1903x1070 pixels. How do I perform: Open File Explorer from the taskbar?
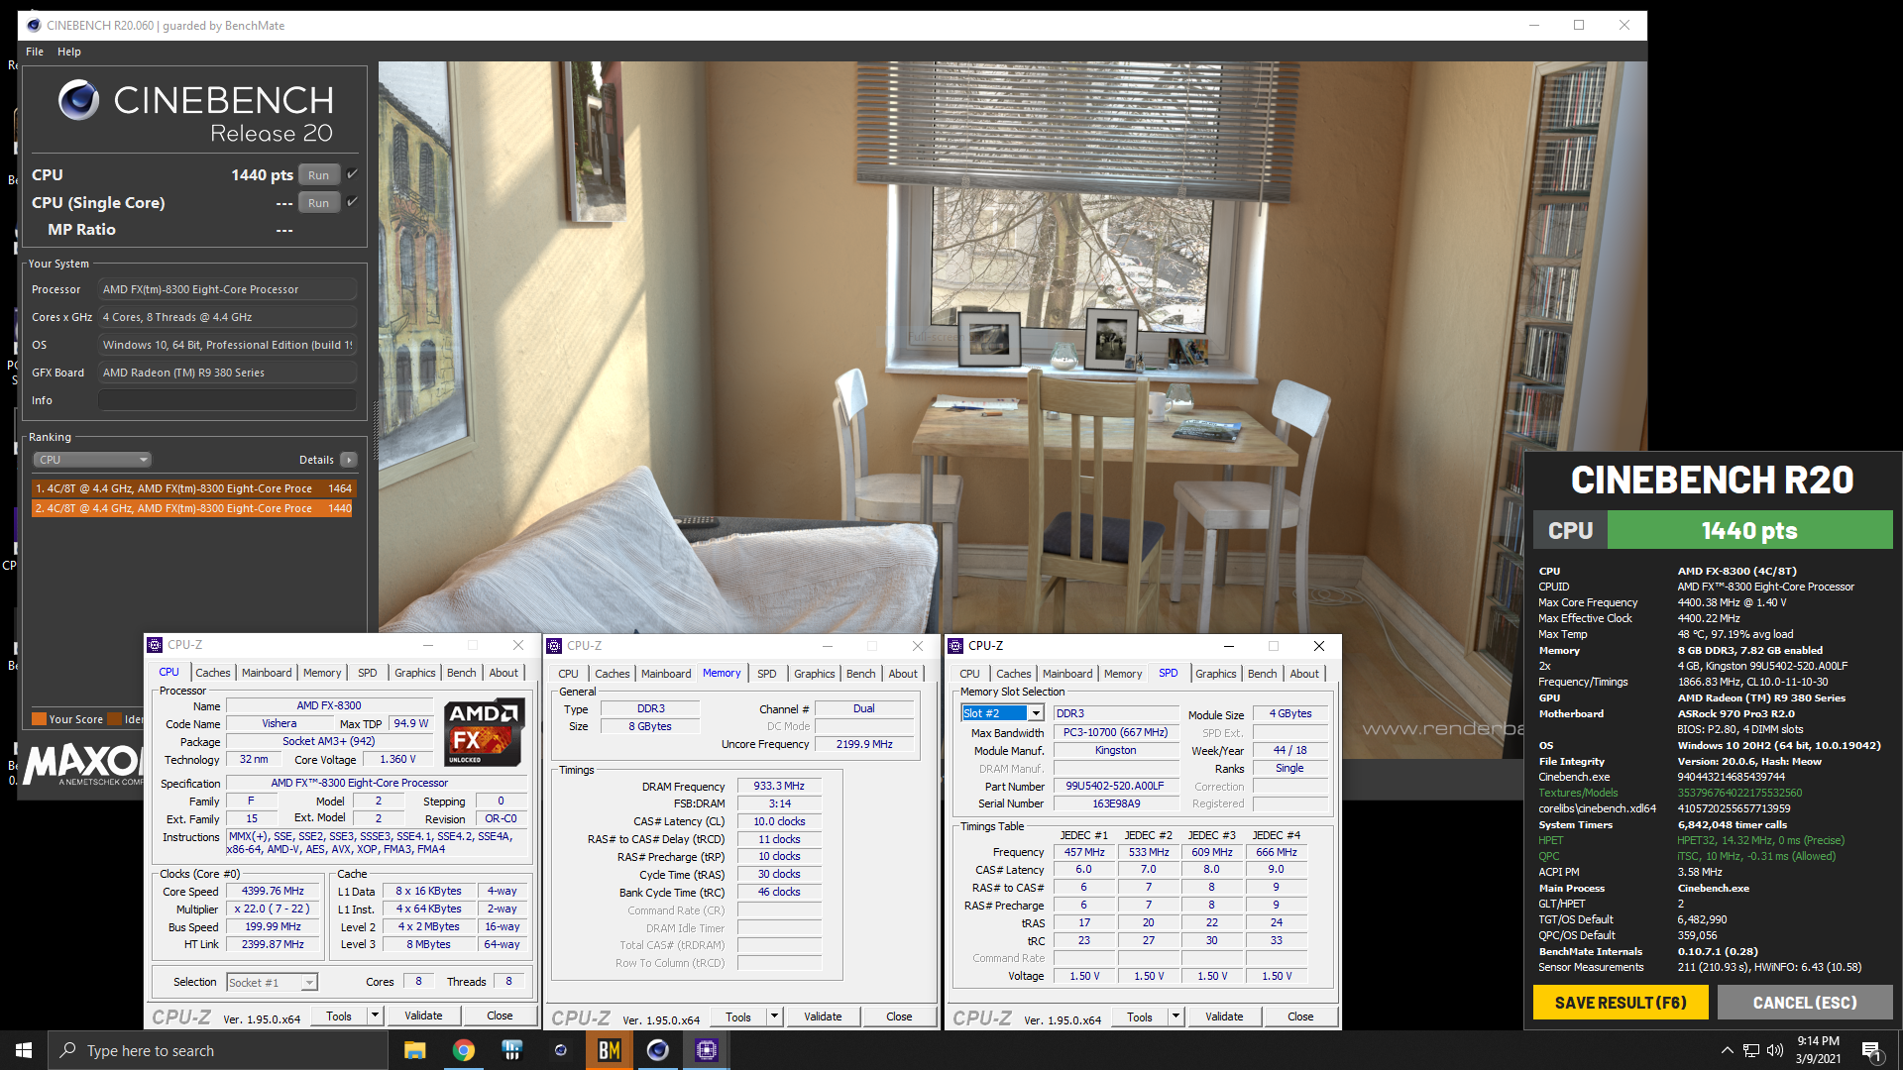click(x=415, y=1050)
